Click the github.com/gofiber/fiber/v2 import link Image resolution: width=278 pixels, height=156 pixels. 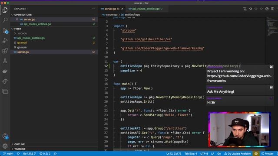pyautogui.click(x=146, y=39)
